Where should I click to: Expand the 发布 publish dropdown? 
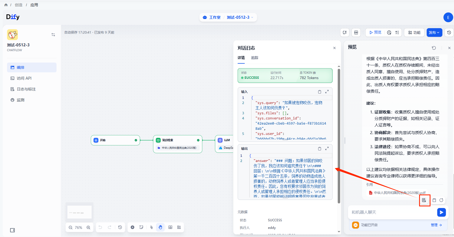pyautogui.click(x=435, y=33)
